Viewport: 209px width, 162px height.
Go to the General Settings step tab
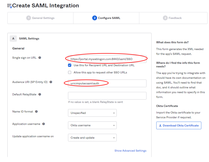(40, 18)
